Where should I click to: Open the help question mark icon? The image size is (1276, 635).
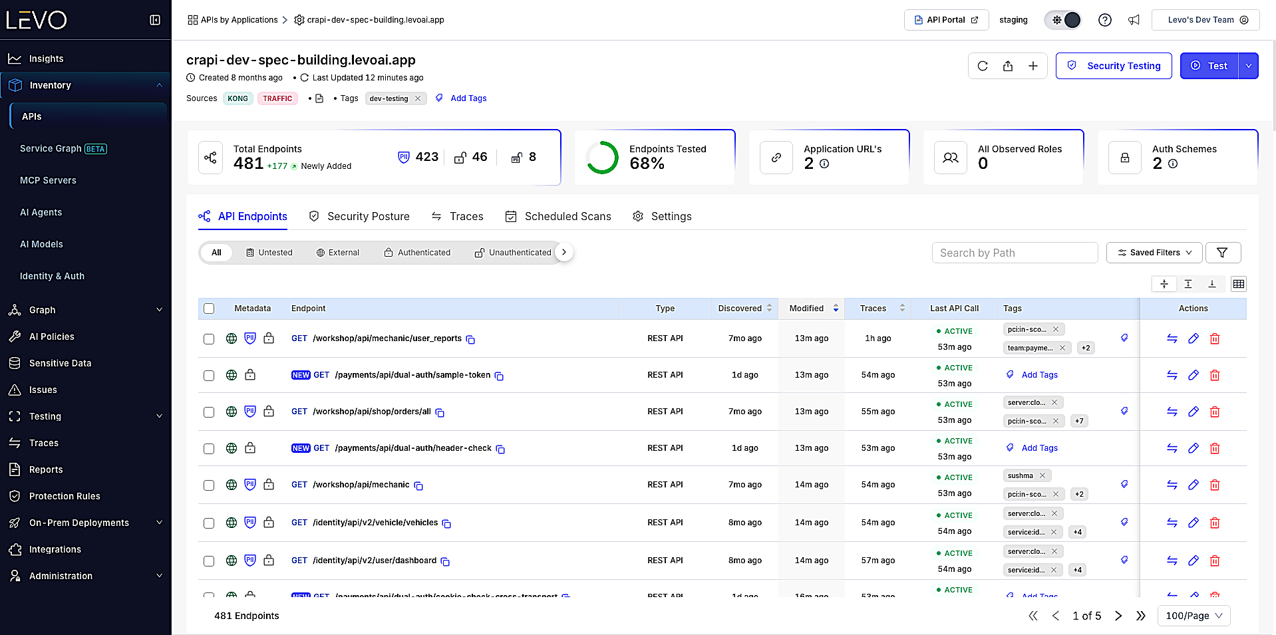[x=1105, y=20]
